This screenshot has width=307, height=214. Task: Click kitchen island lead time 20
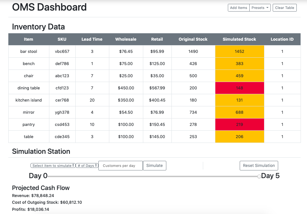point(92,100)
